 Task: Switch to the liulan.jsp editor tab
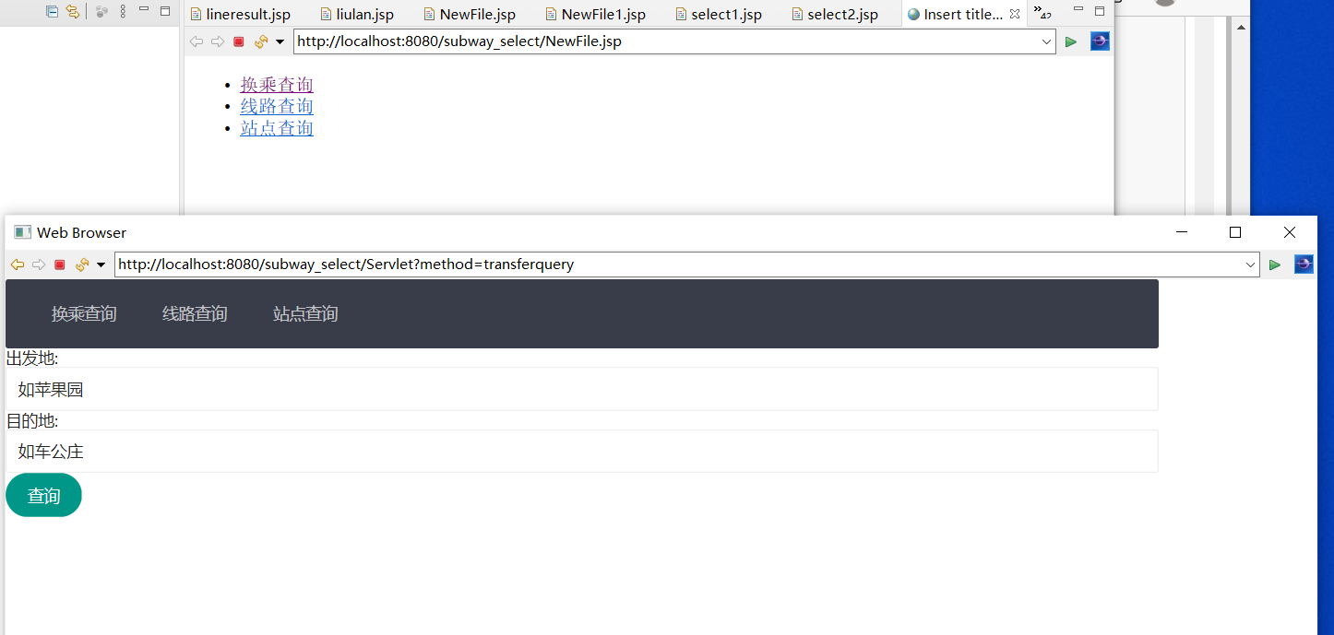point(357,14)
